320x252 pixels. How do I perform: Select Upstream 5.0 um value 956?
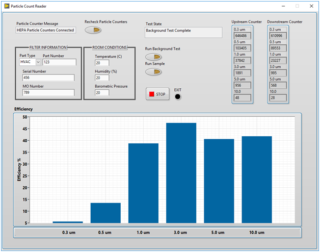(x=243, y=85)
